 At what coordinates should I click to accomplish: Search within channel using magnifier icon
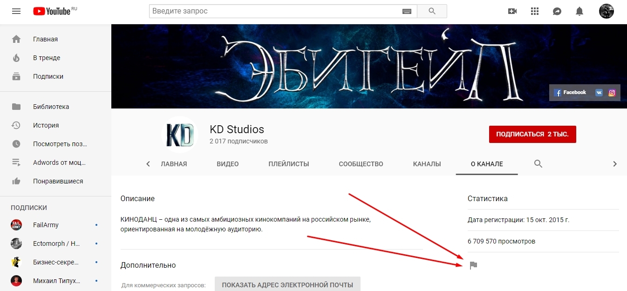(538, 164)
